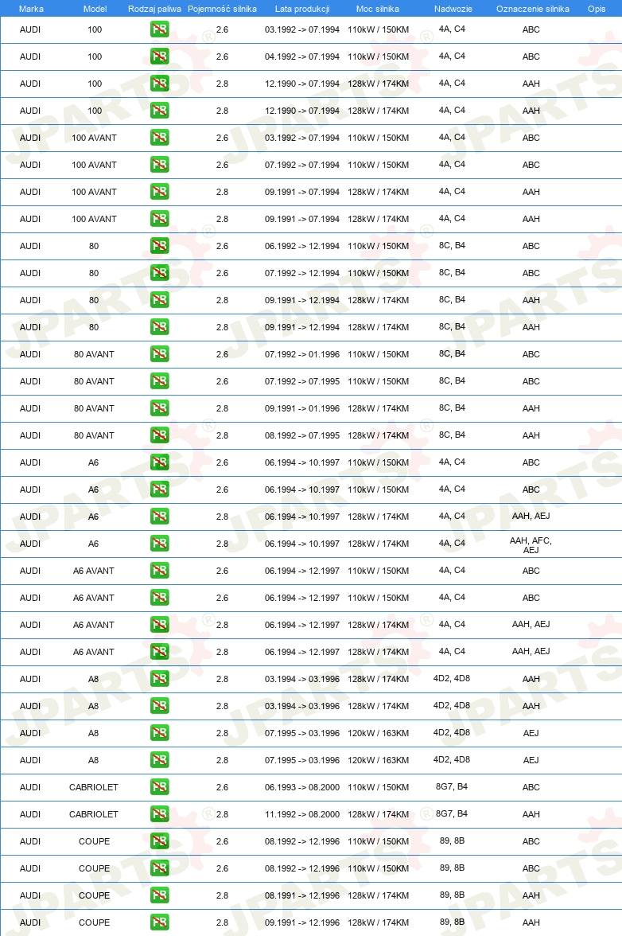Click fuel icon in CABRIOLET 2.8 row
The height and width of the screenshot is (936, 622).
[159, 813]
